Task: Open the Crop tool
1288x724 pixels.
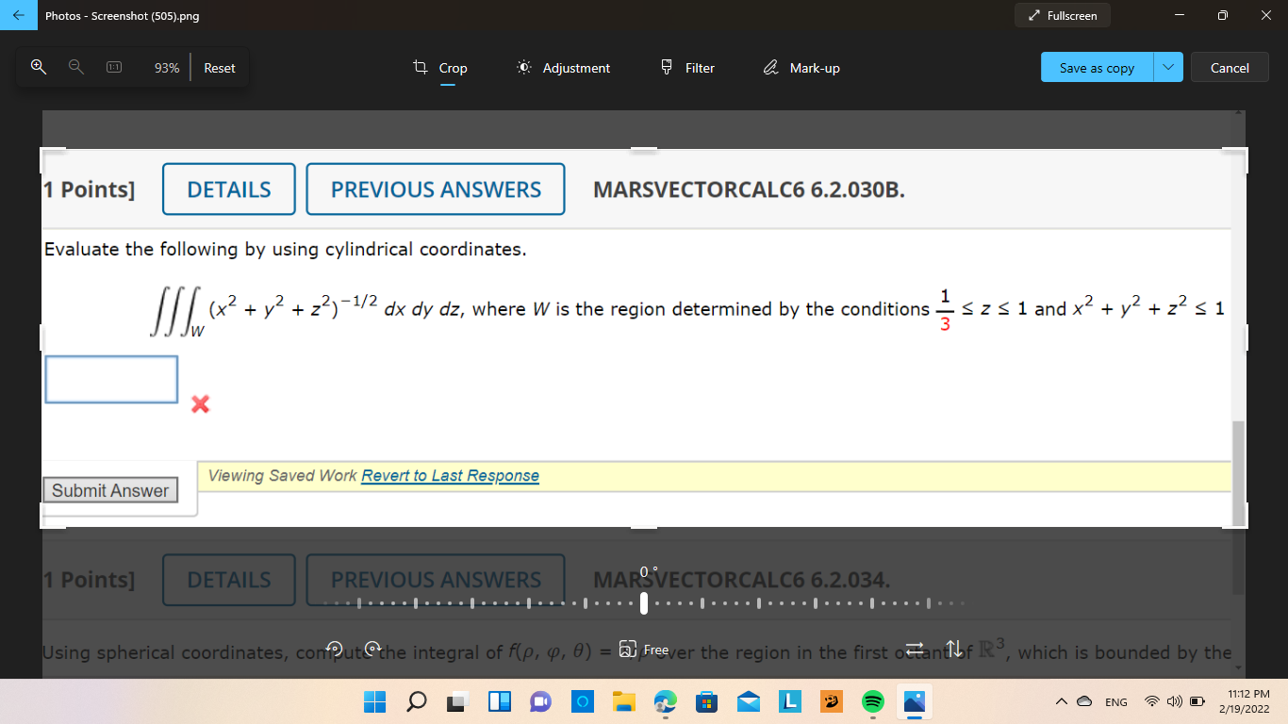Action: click(x=442, y=67)
